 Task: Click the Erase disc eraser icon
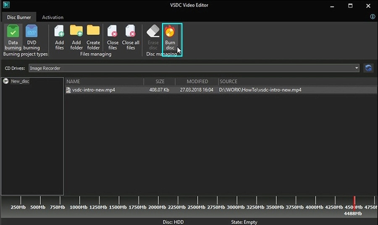pos(153,31)
